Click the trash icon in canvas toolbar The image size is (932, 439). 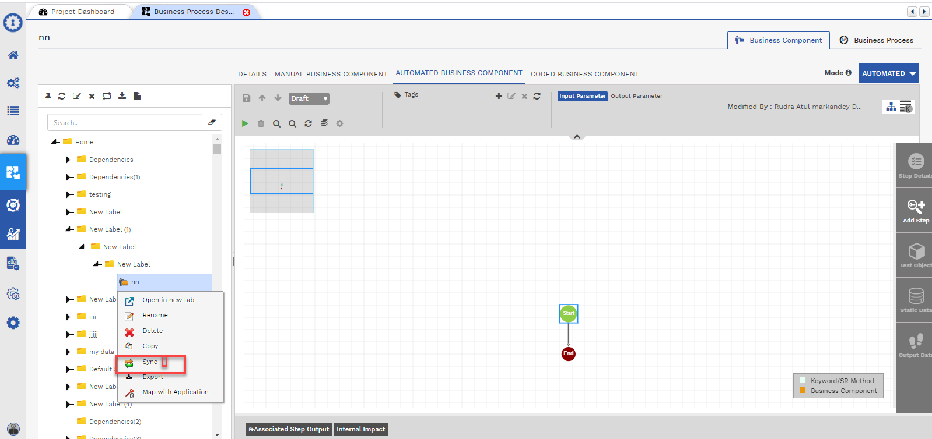(x=261, y=123)
